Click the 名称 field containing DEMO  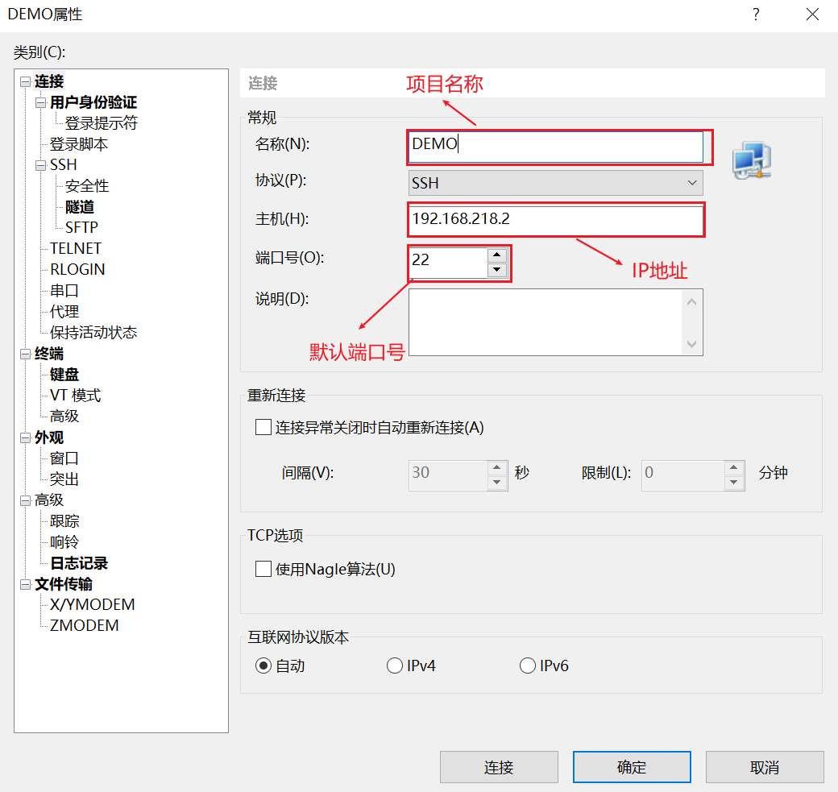(556, 147)
